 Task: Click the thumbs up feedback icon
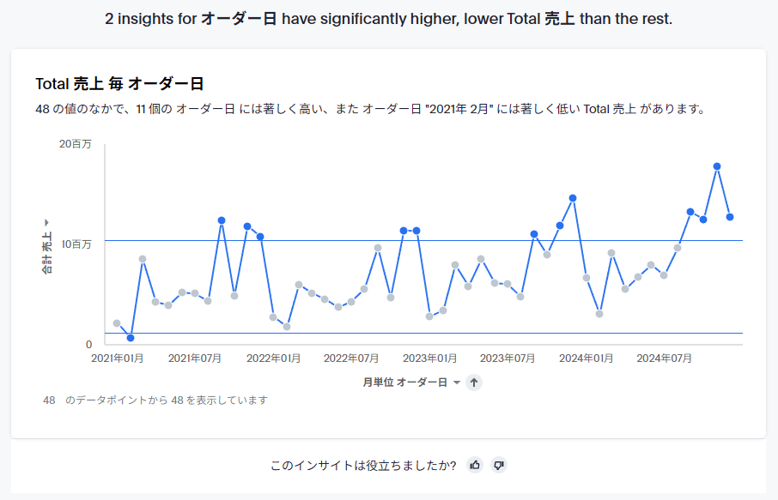475,465
